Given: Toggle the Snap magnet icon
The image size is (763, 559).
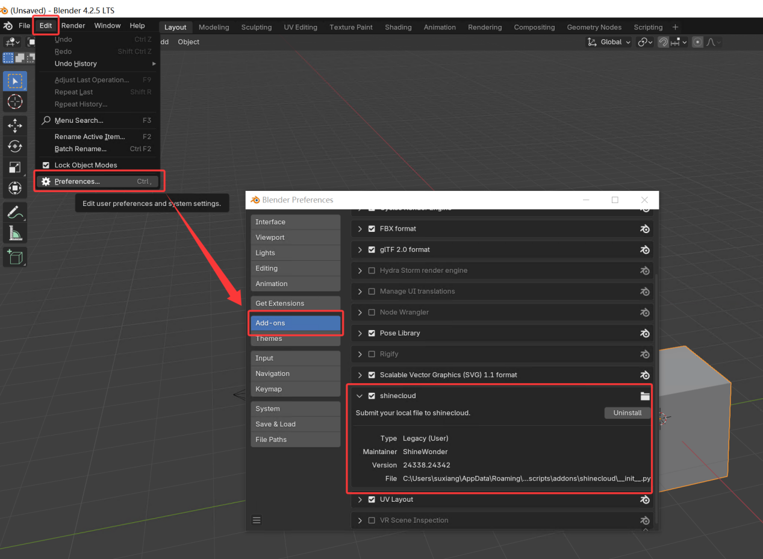Looking at the screenshot, I should tap(663, 42).
